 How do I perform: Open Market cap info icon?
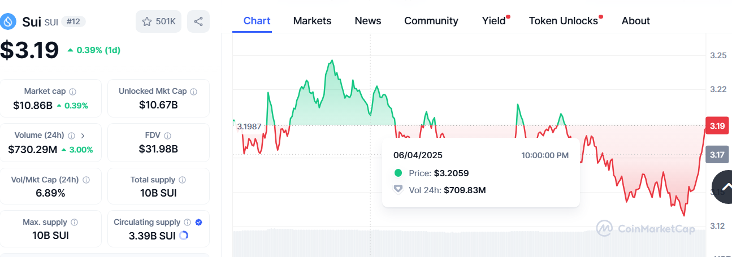(73, 92)
